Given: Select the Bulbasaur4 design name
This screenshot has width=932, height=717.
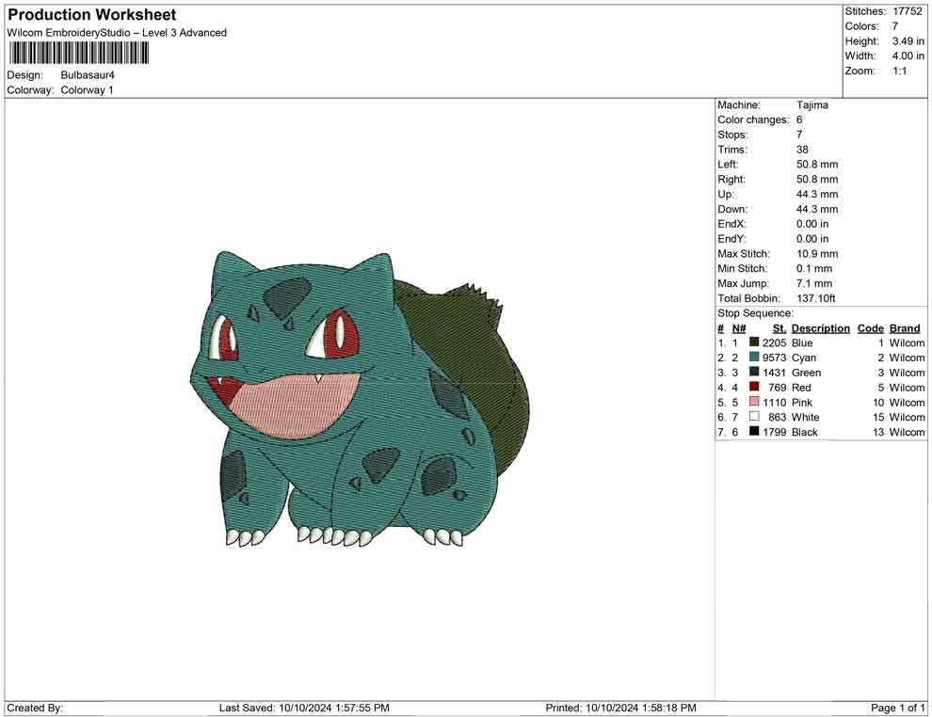Looking at the screenshot, I should (x=88, y=74).
